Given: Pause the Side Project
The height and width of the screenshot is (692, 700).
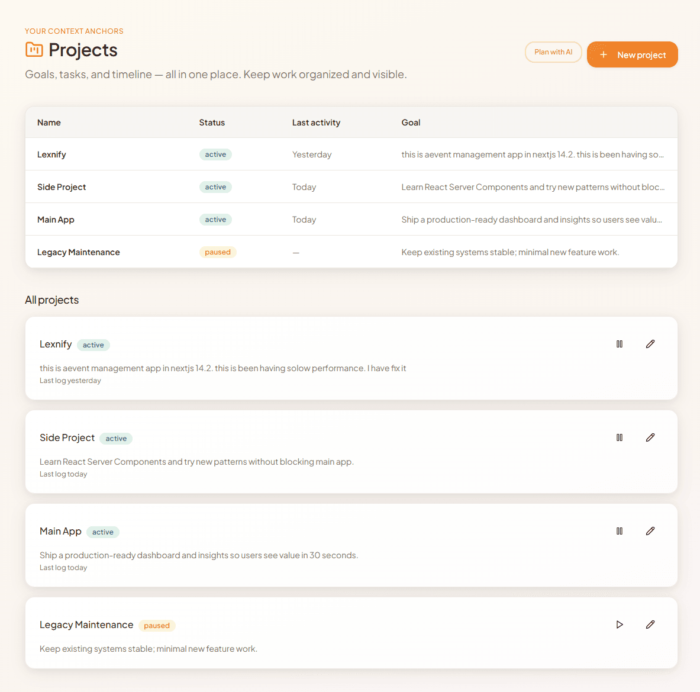Looking at the screenshot, I should 620,437.
